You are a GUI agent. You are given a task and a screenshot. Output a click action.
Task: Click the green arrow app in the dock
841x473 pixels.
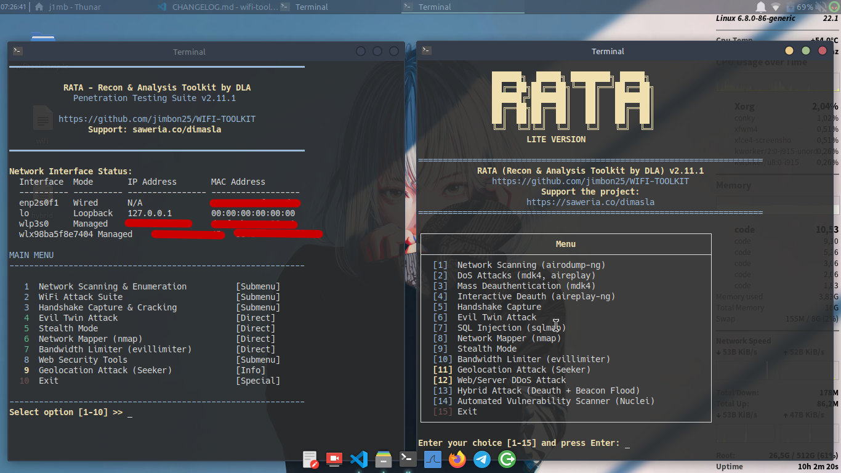[506, 459]
